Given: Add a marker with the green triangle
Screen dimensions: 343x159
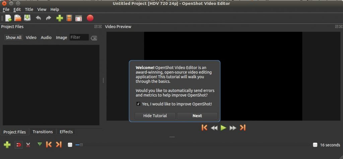Looking at the screenshot, I should point(40,144).
